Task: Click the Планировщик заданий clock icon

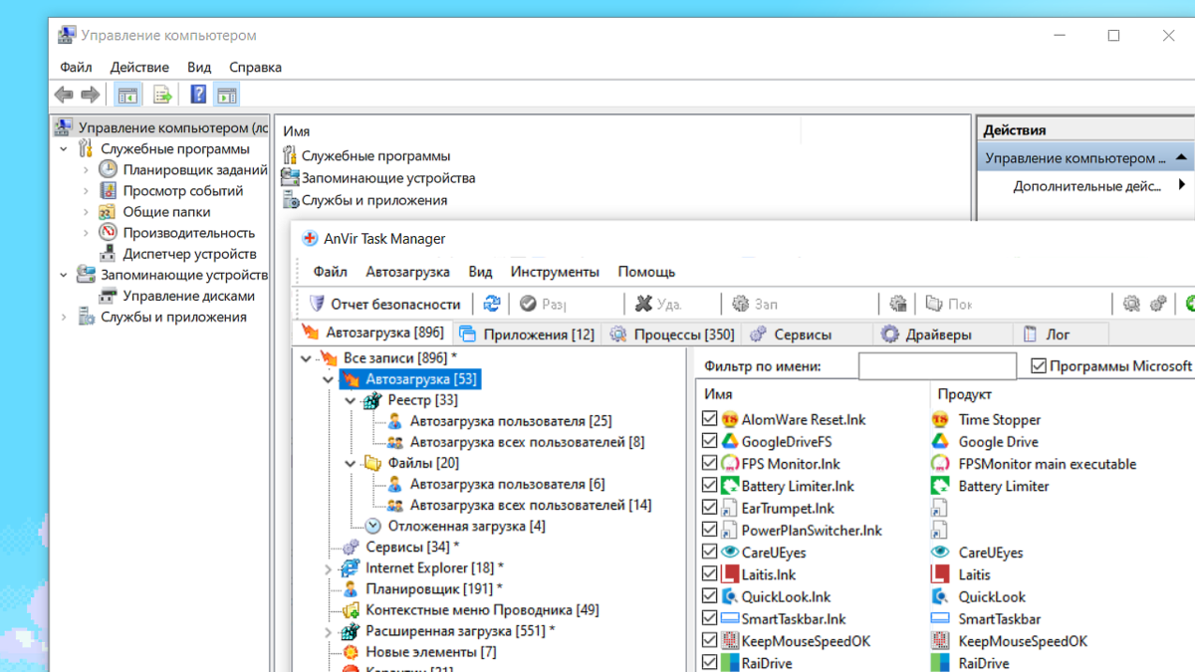Action: pyautogui.click(x=109, y=169)
